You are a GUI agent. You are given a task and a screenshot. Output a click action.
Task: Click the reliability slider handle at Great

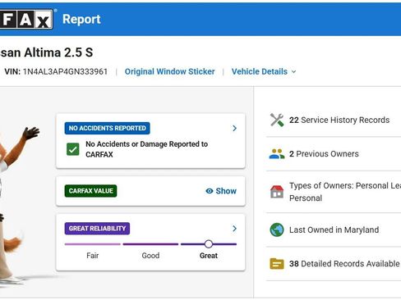pyautogui.click(x=209, y=244)
